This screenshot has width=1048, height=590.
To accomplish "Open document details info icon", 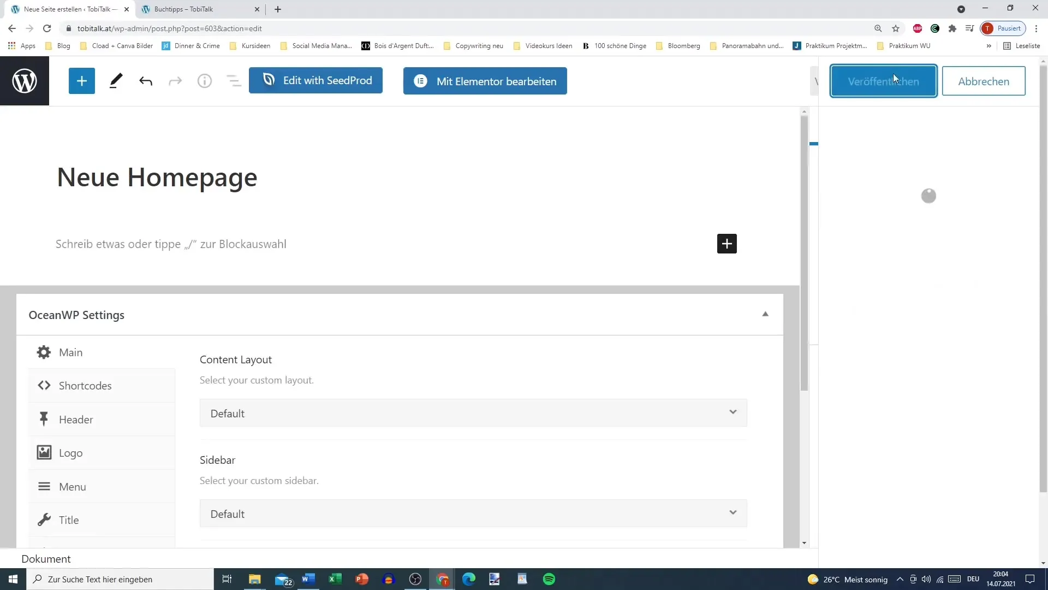I will (x=205, y=81).
